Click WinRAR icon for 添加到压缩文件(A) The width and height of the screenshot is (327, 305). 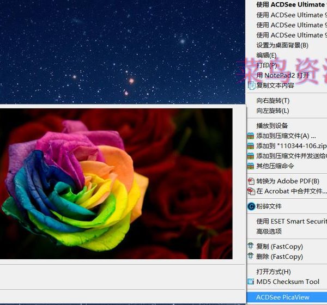click(x=251, y=136)
